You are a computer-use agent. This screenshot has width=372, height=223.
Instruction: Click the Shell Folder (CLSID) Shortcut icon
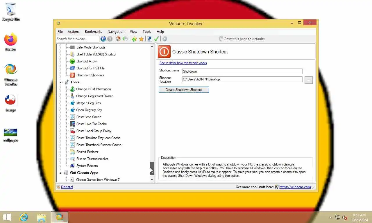point(72,54)
